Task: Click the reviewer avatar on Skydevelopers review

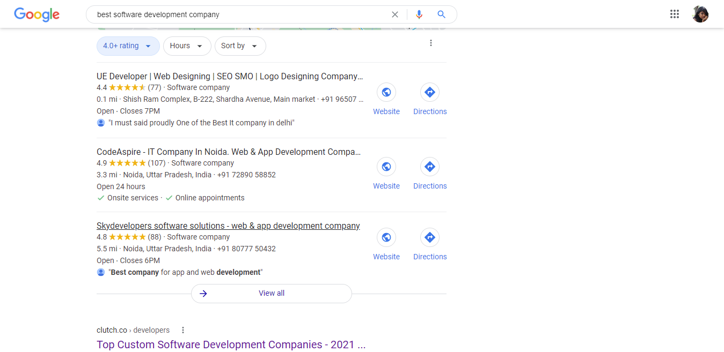Action: [101, 272]
